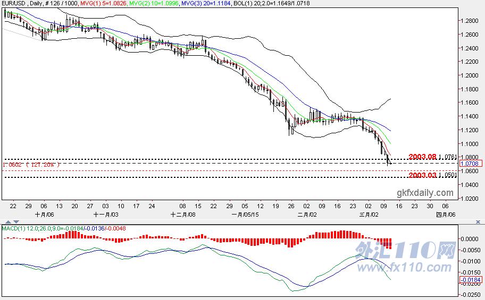
Task: Open the www.fx110.com watermark link
Action: coord(404,267)
